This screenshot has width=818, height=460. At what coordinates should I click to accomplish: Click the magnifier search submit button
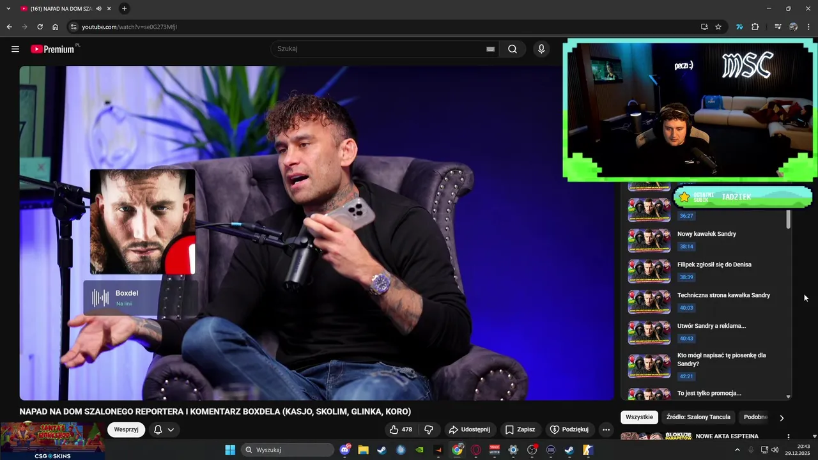coord(513,49)
